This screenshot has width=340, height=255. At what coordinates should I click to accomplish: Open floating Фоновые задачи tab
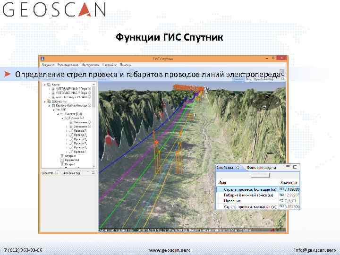(x=261, y=167)
